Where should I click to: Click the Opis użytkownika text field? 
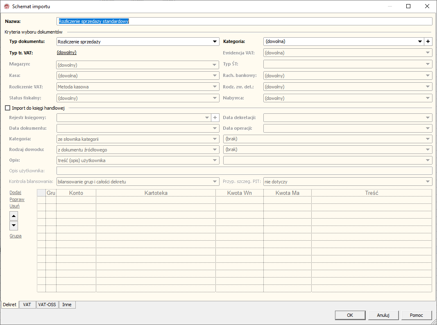click(245, 171)
